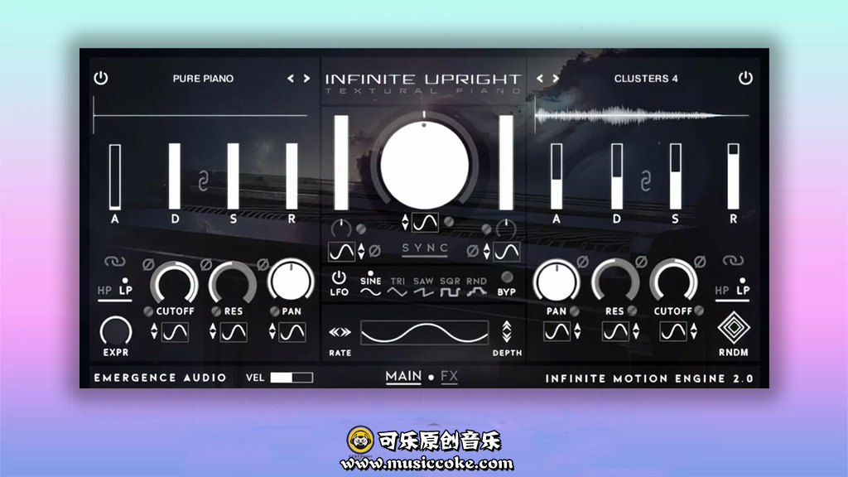This screenshot has height=477, width=848.
Task: Open the center modulation shape stepper arrows
Action: pos(405,222)
